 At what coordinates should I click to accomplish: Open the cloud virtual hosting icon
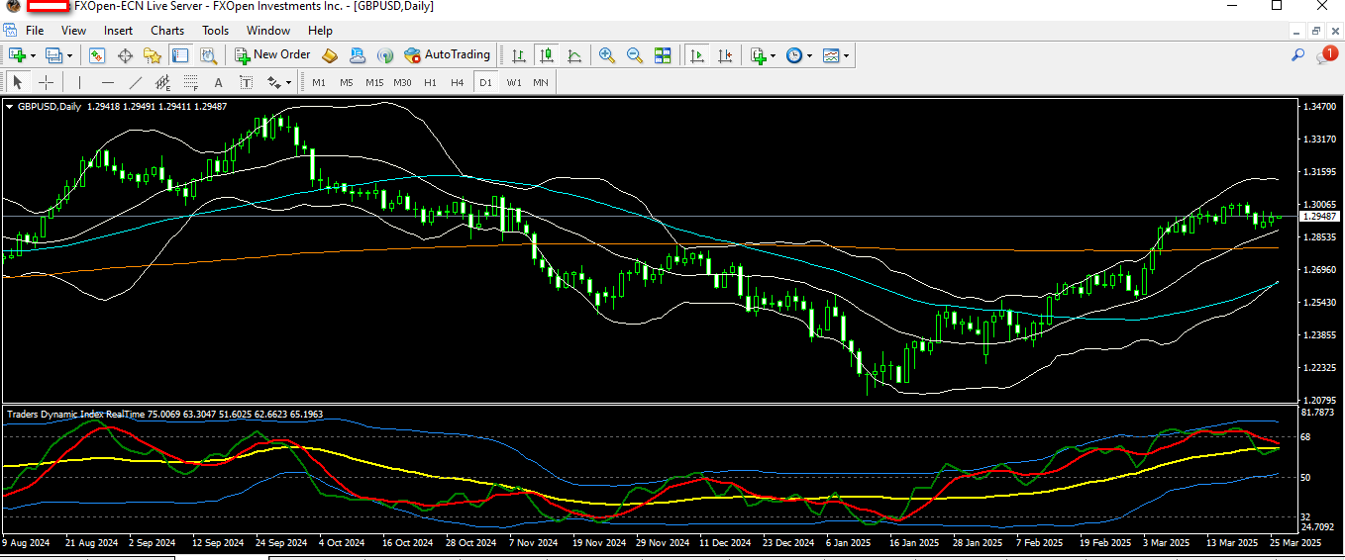point(358,55)
